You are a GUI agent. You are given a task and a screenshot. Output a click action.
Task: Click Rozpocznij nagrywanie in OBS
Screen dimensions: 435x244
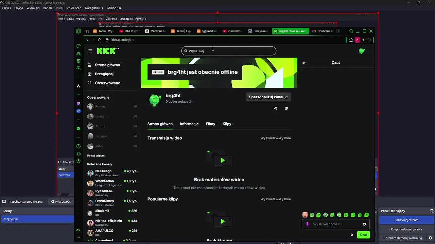point(406,229)
